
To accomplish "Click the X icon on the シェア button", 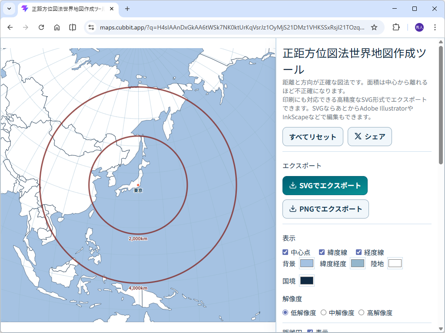I will (358, 137).
